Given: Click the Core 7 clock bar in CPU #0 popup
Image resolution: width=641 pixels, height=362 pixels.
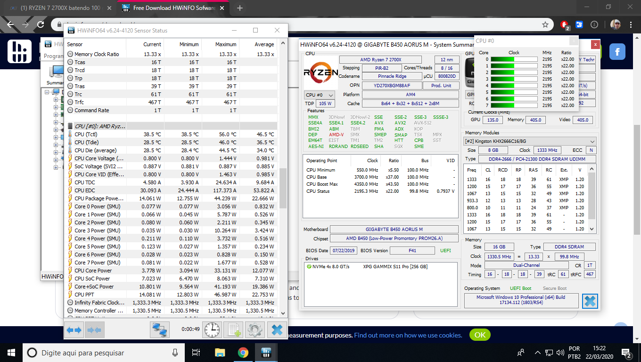Looking at the screenshot, I should pos(514,106).
